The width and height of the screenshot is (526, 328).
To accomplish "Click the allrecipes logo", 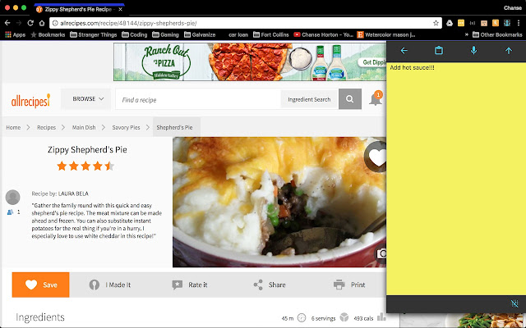I will (x=30, y=100).
